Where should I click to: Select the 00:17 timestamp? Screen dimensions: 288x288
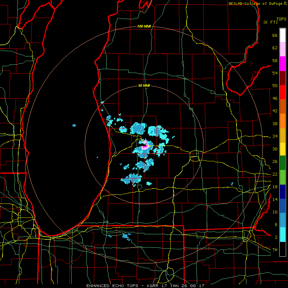(197, 286)
